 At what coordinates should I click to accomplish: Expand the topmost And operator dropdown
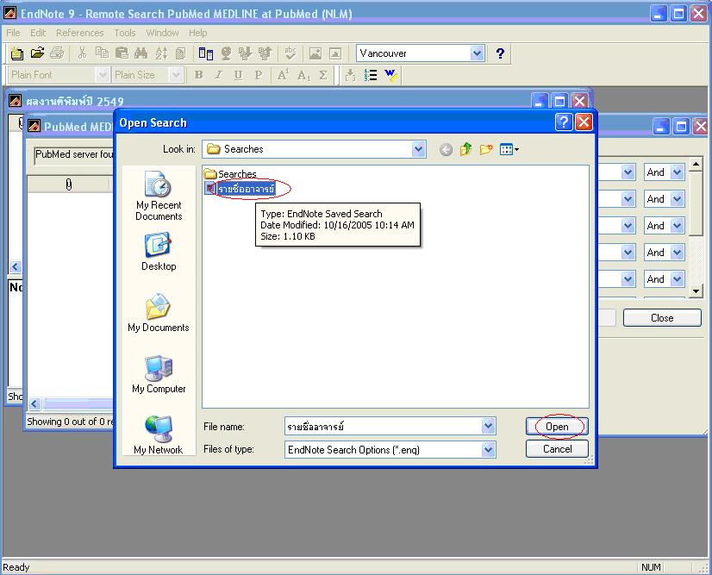(x=677, y=172)
